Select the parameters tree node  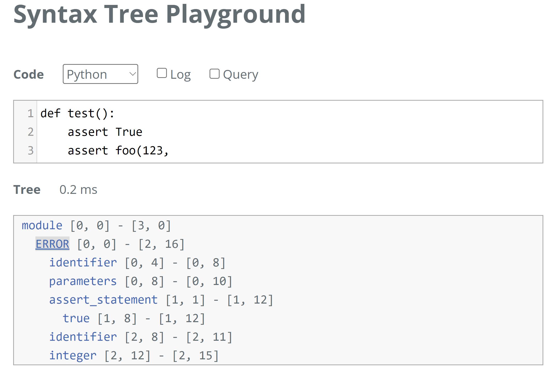(x=83, y=281)
